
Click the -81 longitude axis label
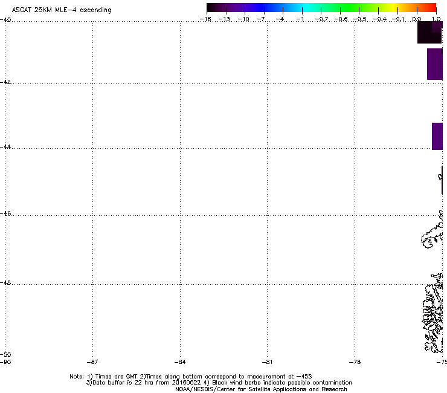268,362
